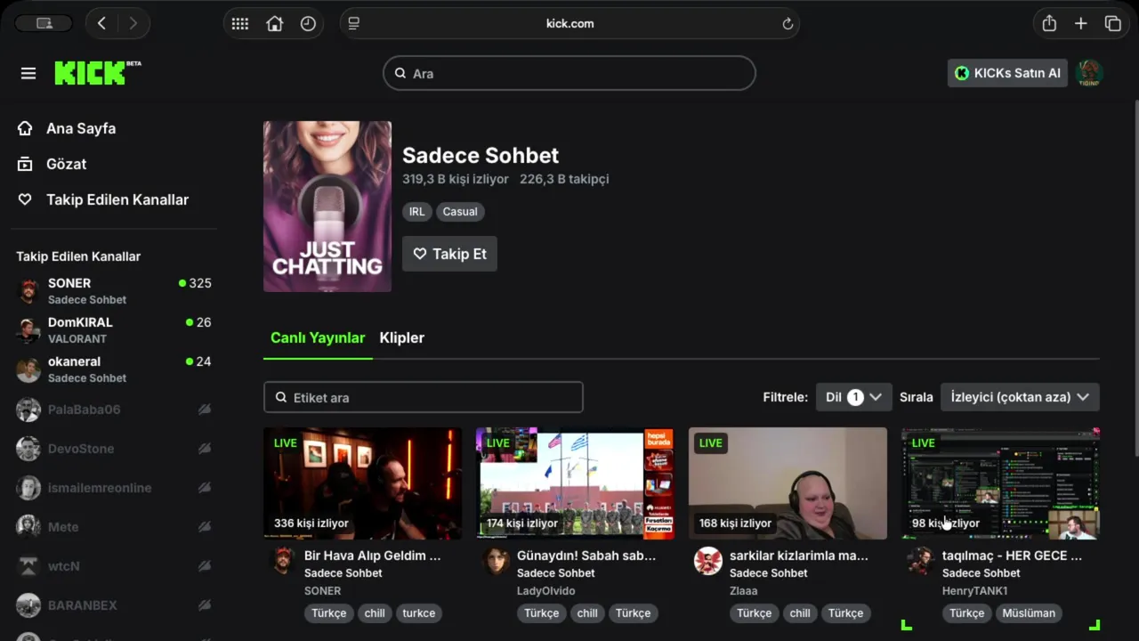
Task: Open the user profile avatar menu
Action: 1089,73
